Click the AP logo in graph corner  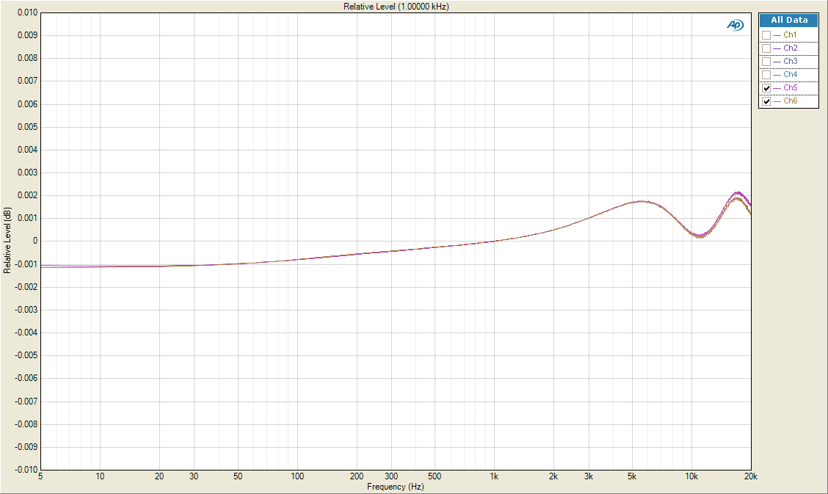735,25
